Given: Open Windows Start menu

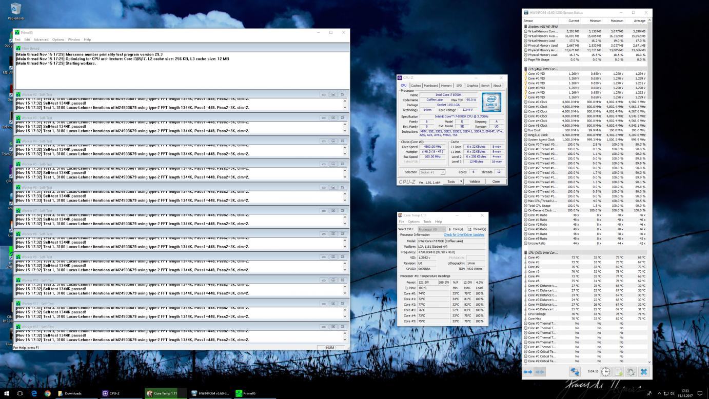Looking at the screenshot, I should click(x=7, y=393).
